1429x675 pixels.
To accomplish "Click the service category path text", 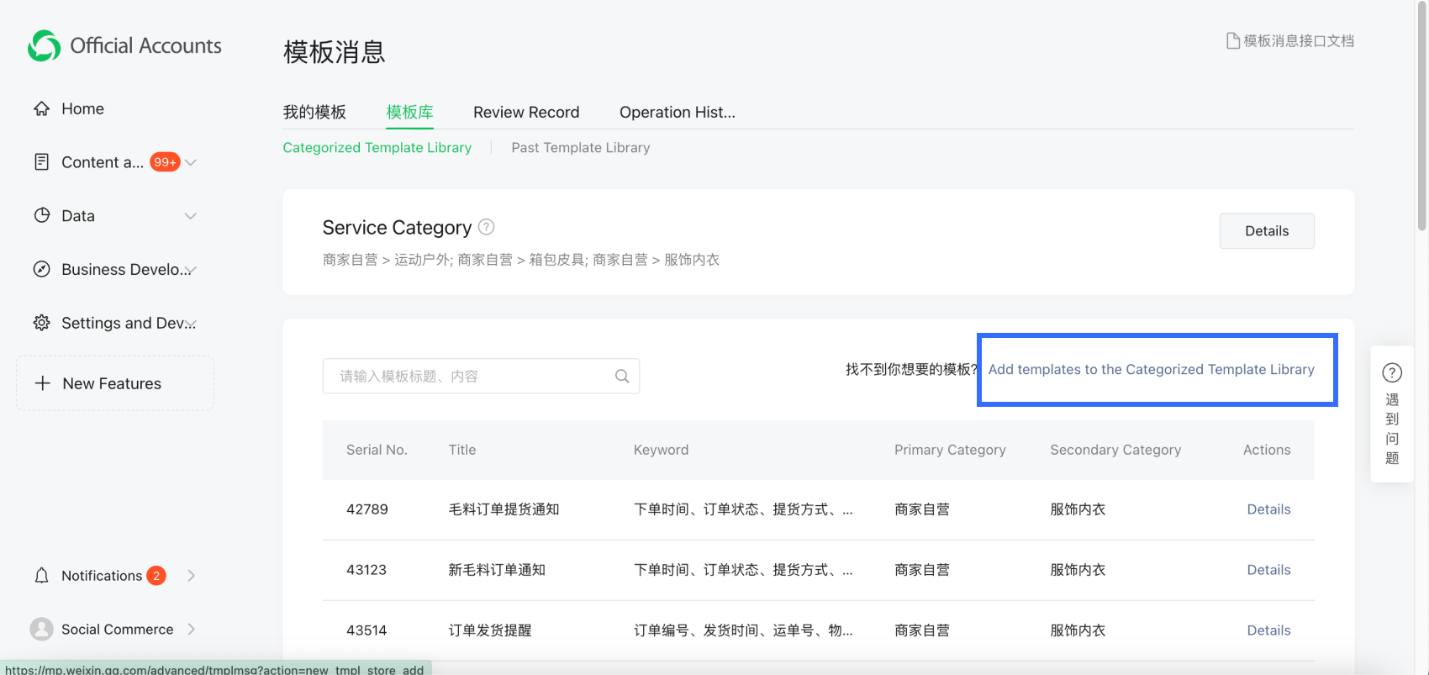I will coord(521,260).
